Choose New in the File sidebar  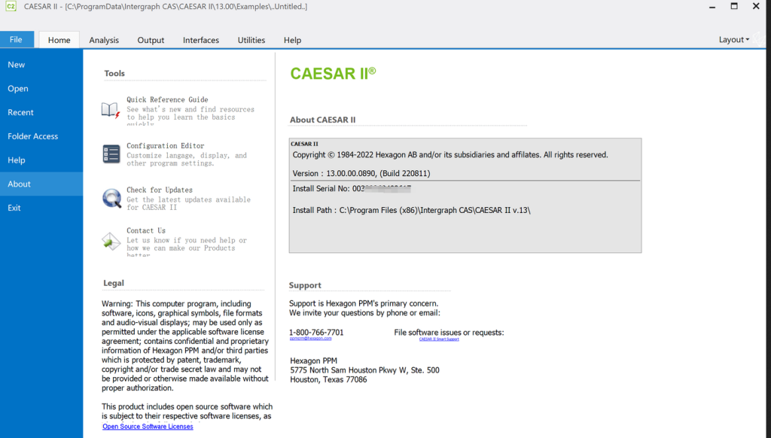(17, 65)
